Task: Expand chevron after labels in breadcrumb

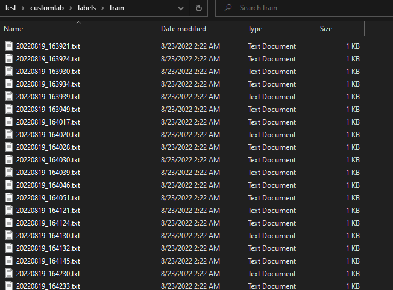Action: 102,8
